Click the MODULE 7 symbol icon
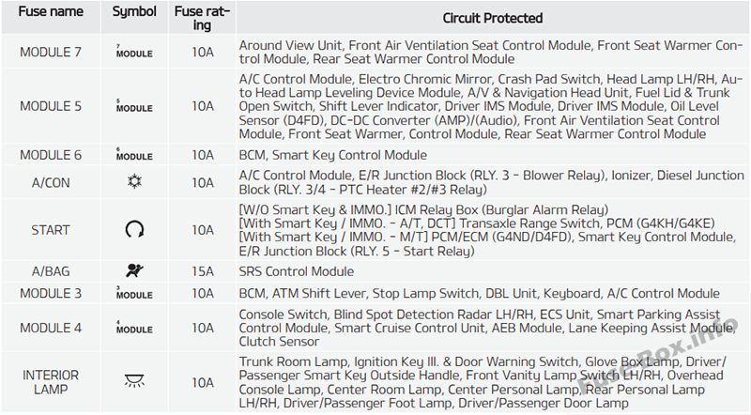Viewport: 751px width, 415px height. click(133, 52)
